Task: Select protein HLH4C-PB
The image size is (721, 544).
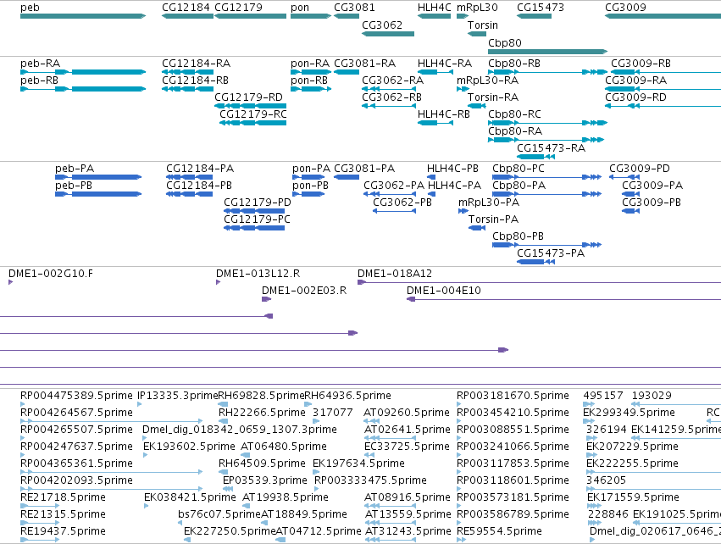Action: click(x=453, y=169)
